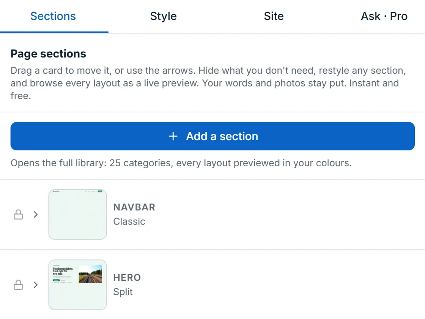Click the Add a section button
The width and height of the screenshot is (425, 319).
tap(212, 136)
